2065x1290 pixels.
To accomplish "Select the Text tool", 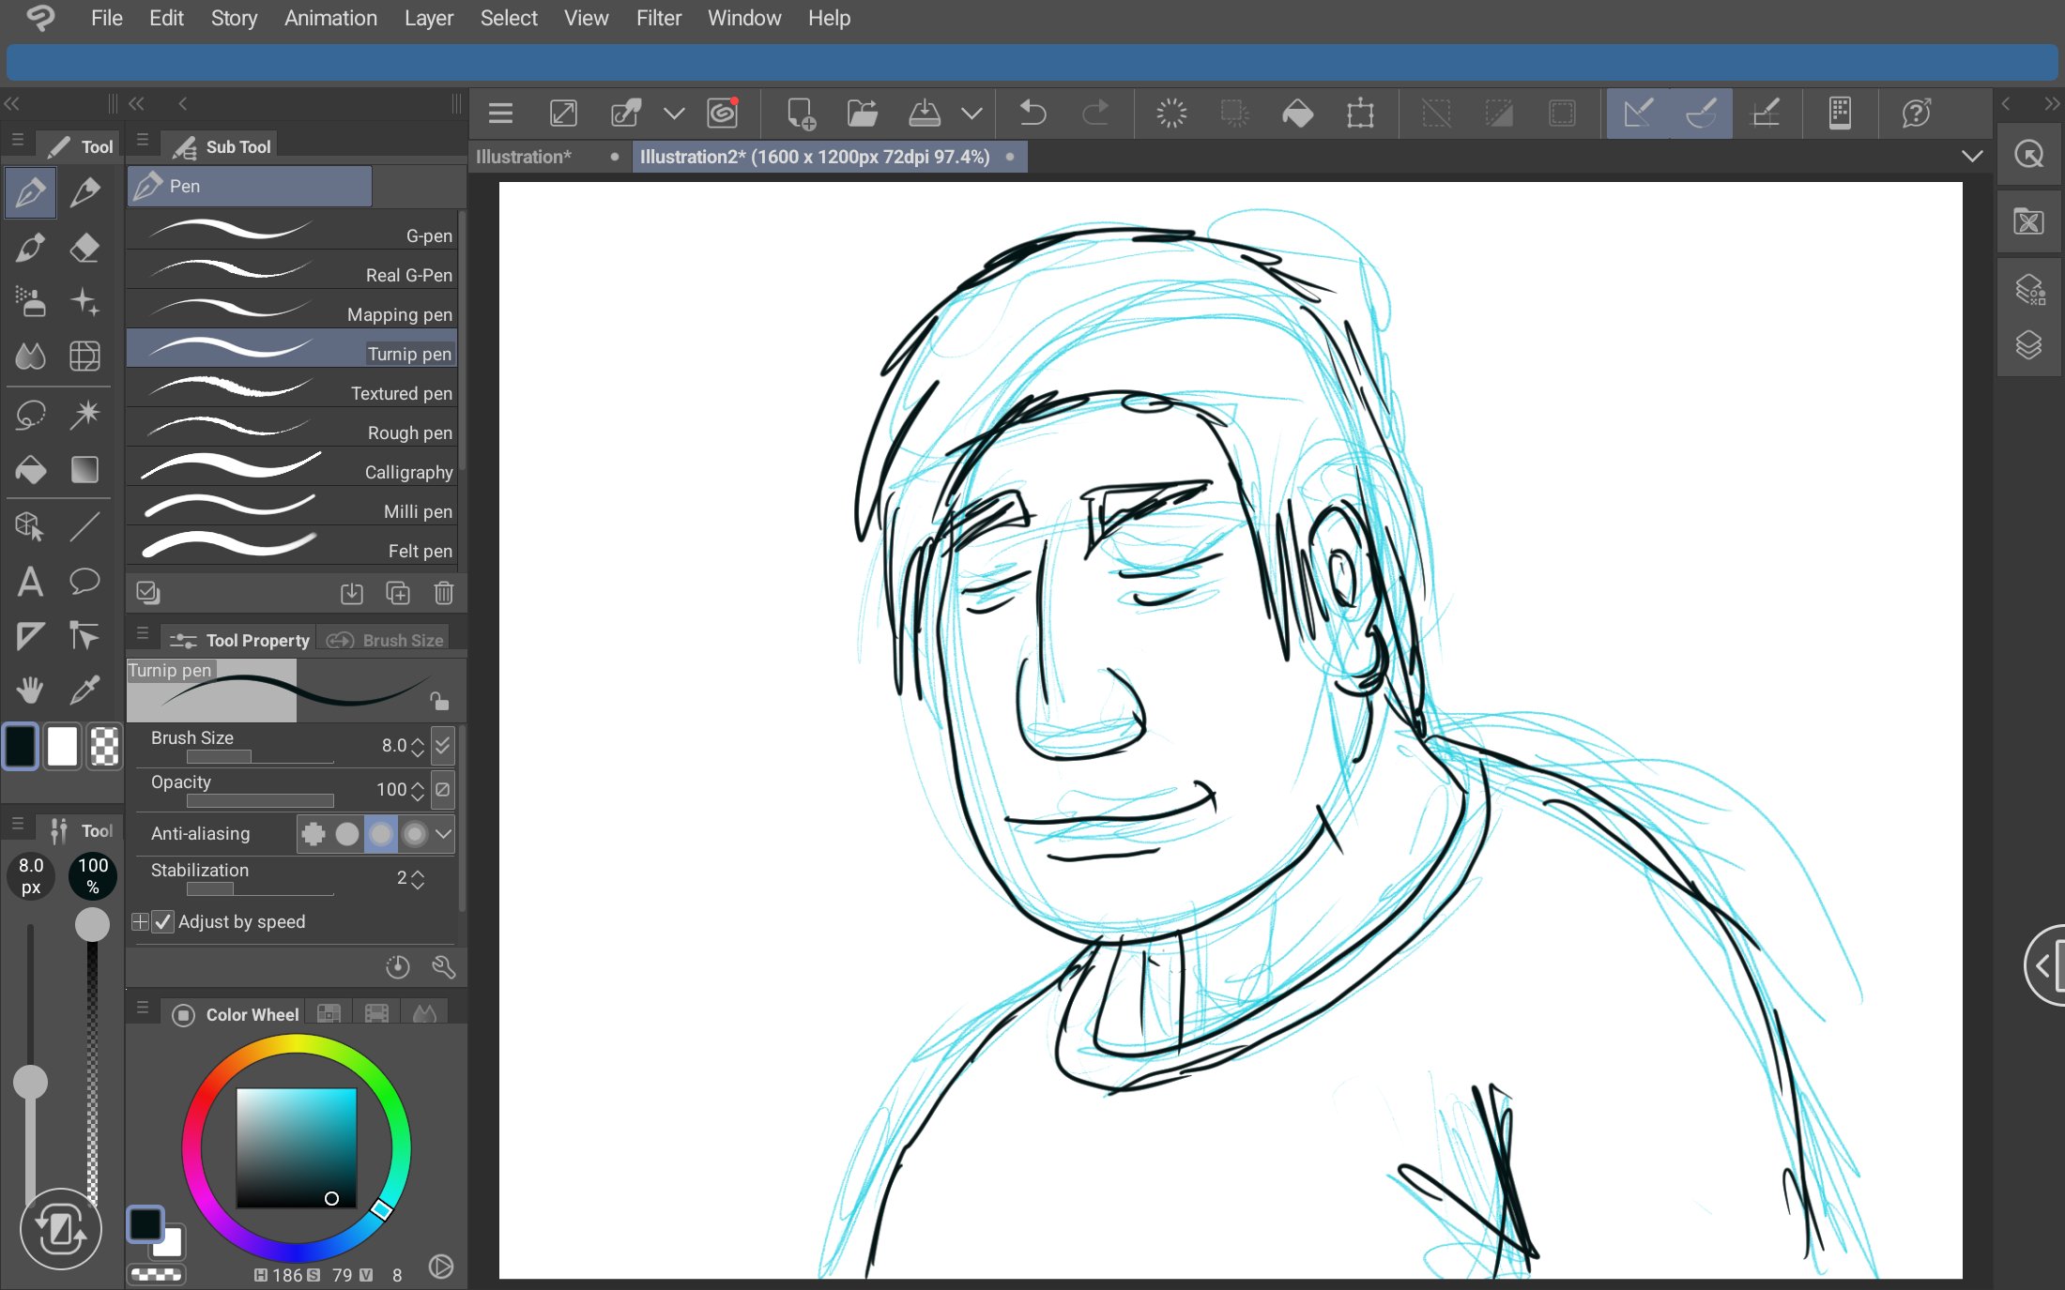I will 30,582.
